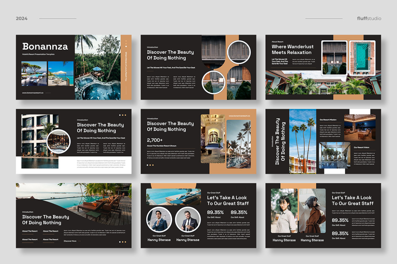
Task: Select the circular indoor lounge photo over the hotel
Action: (58, 141)
